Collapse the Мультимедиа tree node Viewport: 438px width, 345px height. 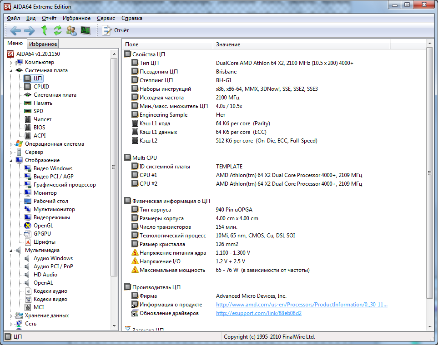(x=11, y=251)
